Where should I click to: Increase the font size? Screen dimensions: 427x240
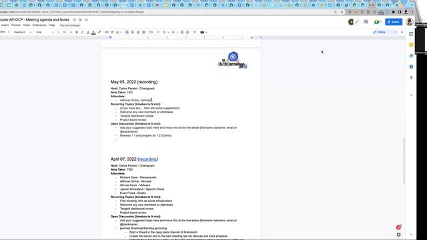coord(71,32)
